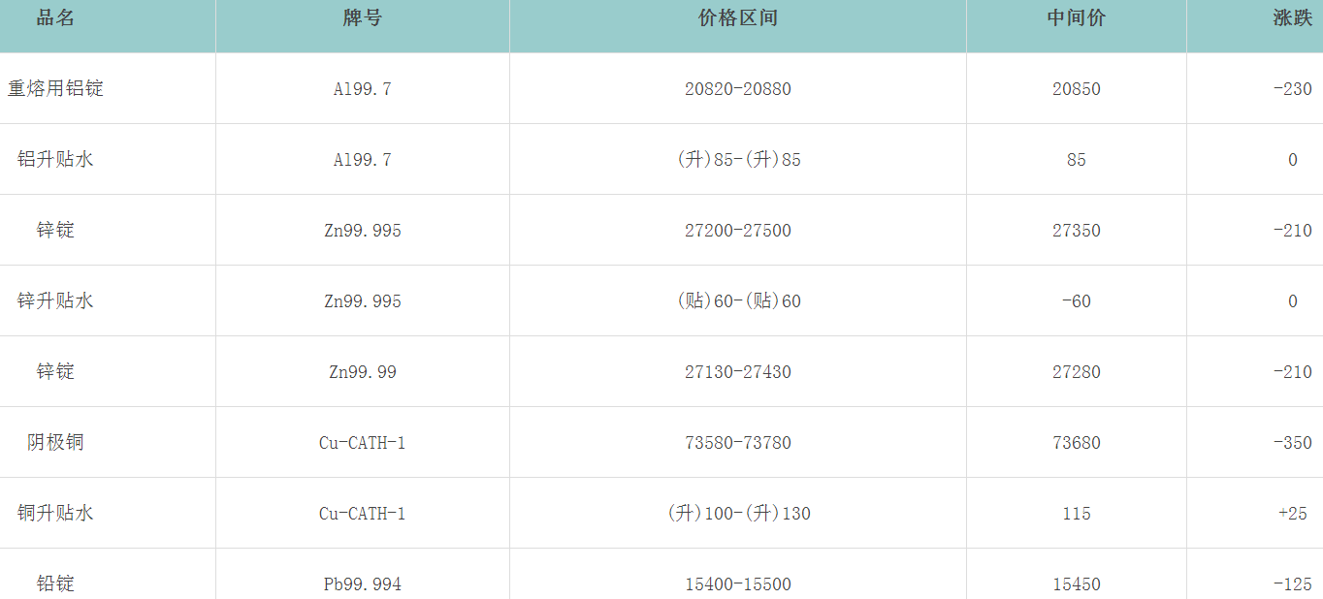
Task: Click the middle price 27350
Action: coord(1076,231)
